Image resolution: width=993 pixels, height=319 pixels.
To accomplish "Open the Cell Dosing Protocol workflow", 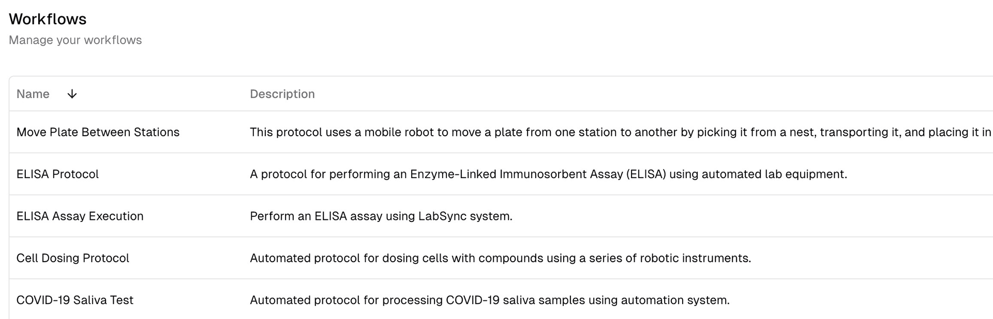I will 72,258.
